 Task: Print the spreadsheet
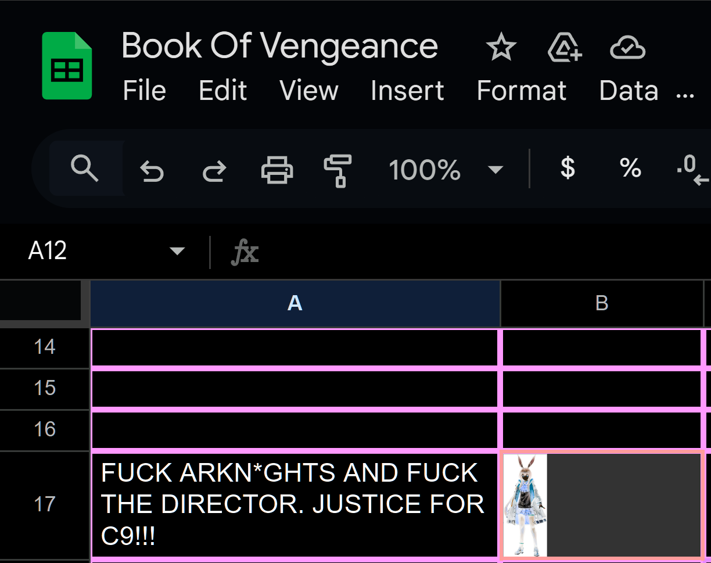(277, 170)
